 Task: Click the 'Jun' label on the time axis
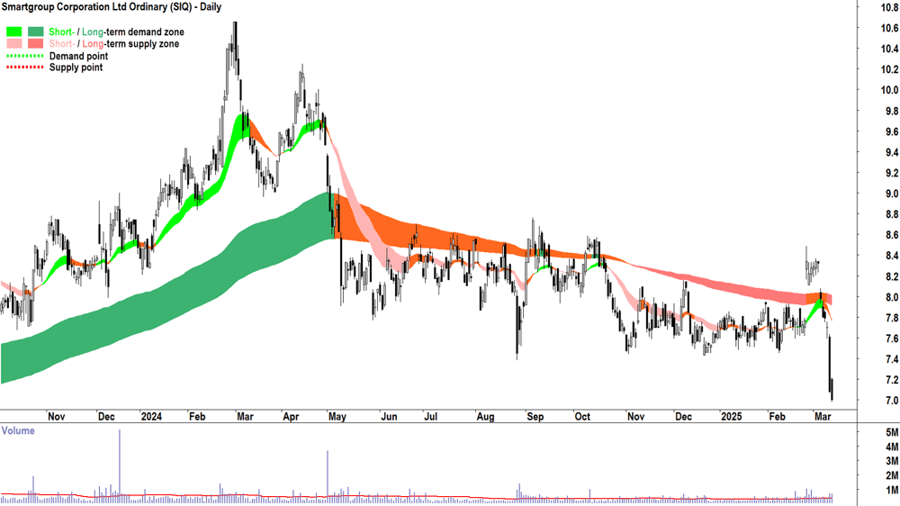point(389,416)
